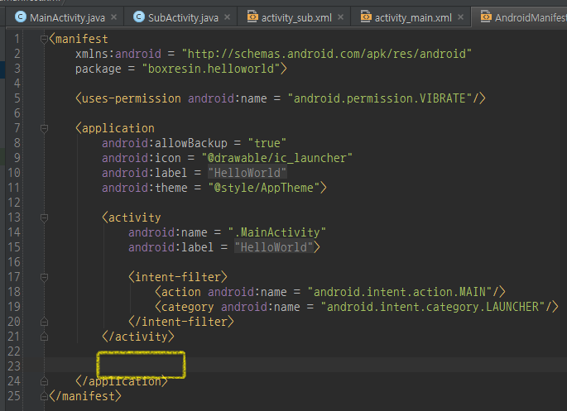Viewport: 567px width, 411px height.
Task: Click the fold end marker on line 24
Action: (x=44, y=381)
